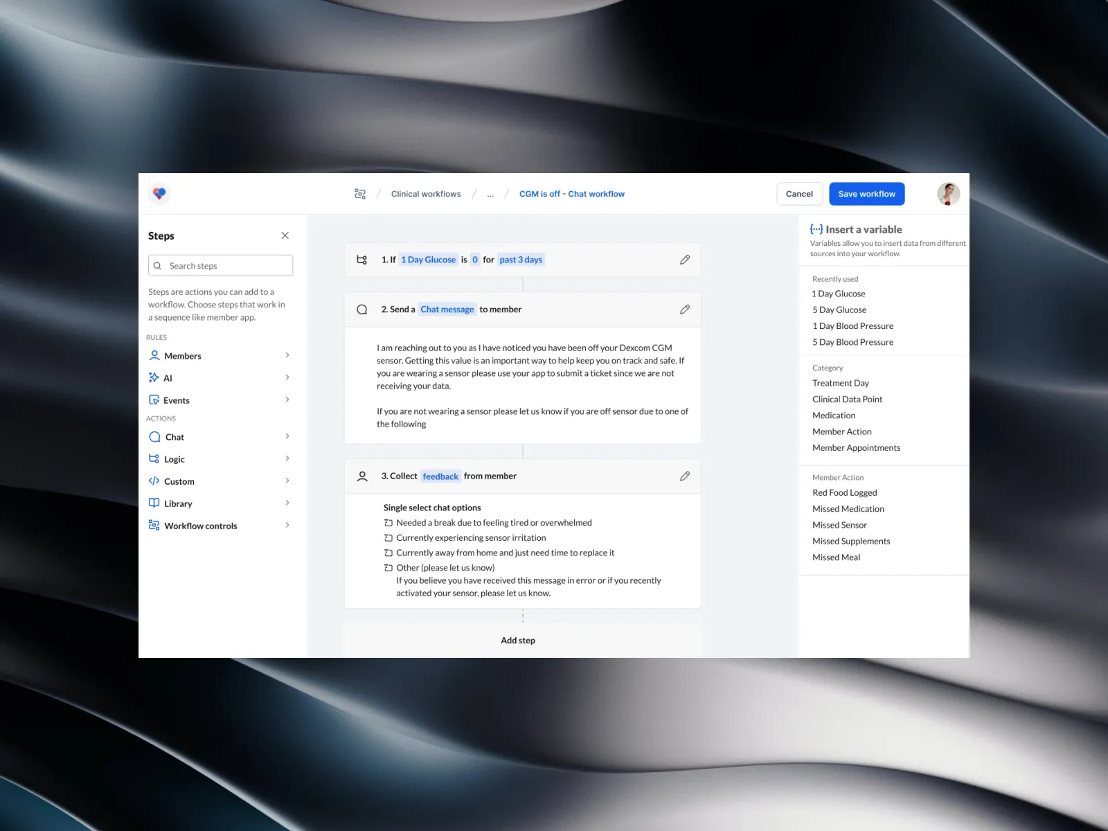This screenshot has height=831, width=1108.
Task: Expand the Members row chevron
Action: 287,355
